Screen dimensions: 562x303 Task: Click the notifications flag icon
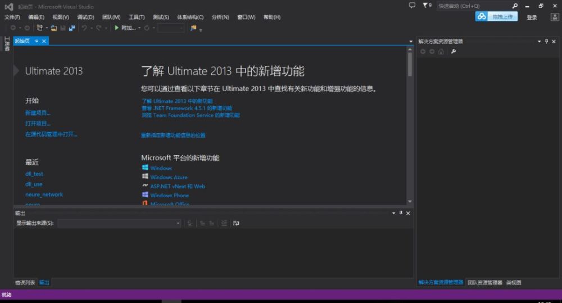pyautogui.click(x=424, y=6)
